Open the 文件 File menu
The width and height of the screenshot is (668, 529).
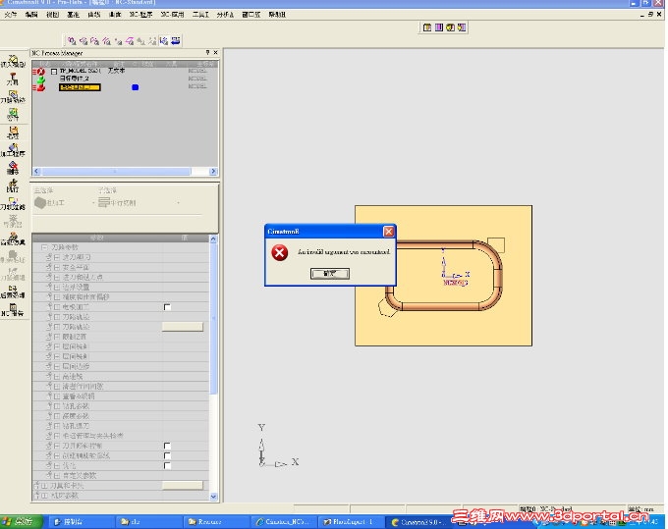(11, 15)
